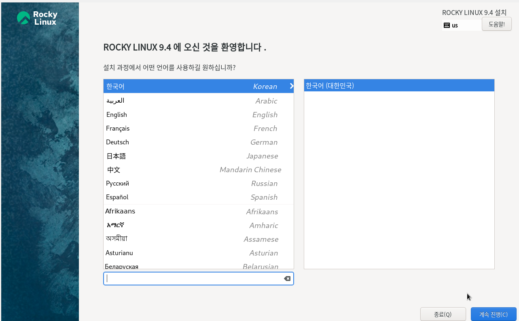Select Русский Russian language
The height and width of the screenshot is (321, 519).
tap(198, 183)
